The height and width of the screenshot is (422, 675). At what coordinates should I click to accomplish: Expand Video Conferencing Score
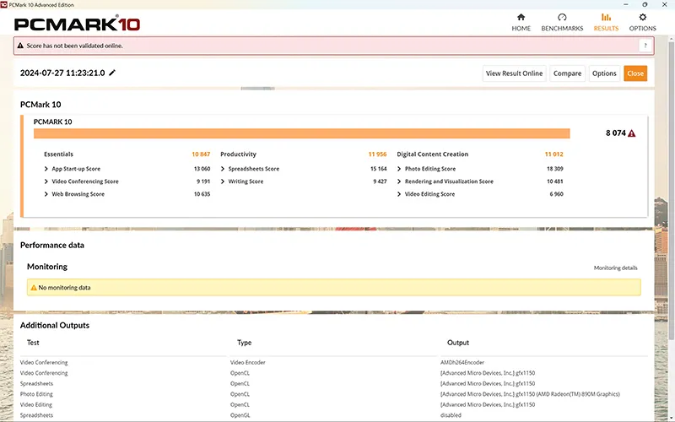click(46, 181)
